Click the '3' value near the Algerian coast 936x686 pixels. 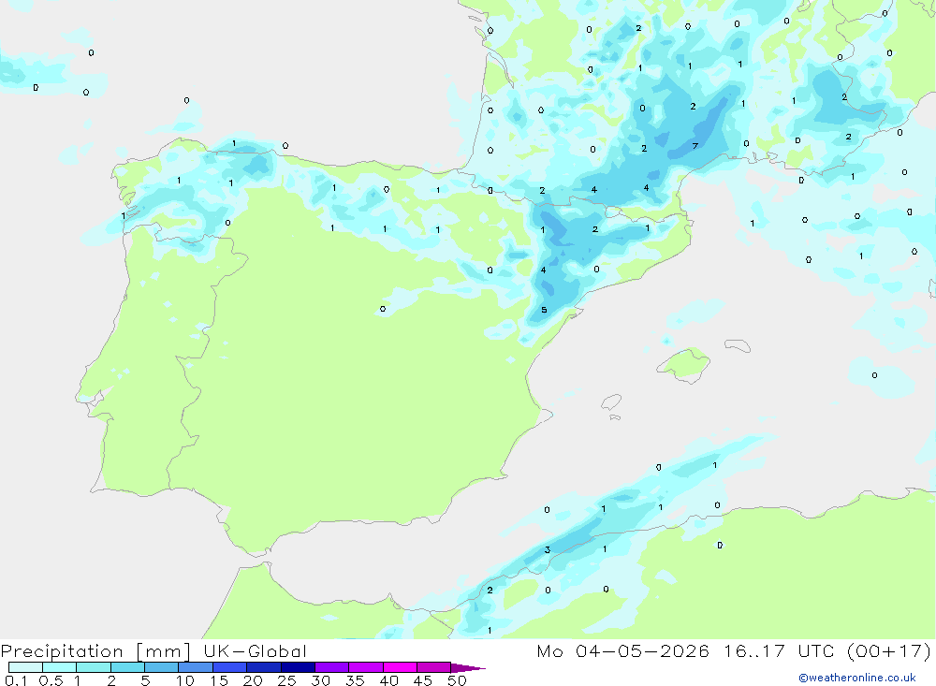coord(548,550)
